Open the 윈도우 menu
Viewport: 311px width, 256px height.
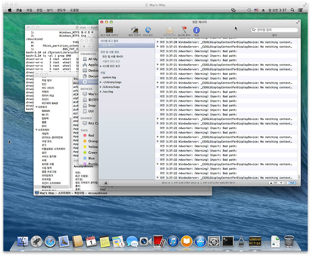click(x=61, y=10)
